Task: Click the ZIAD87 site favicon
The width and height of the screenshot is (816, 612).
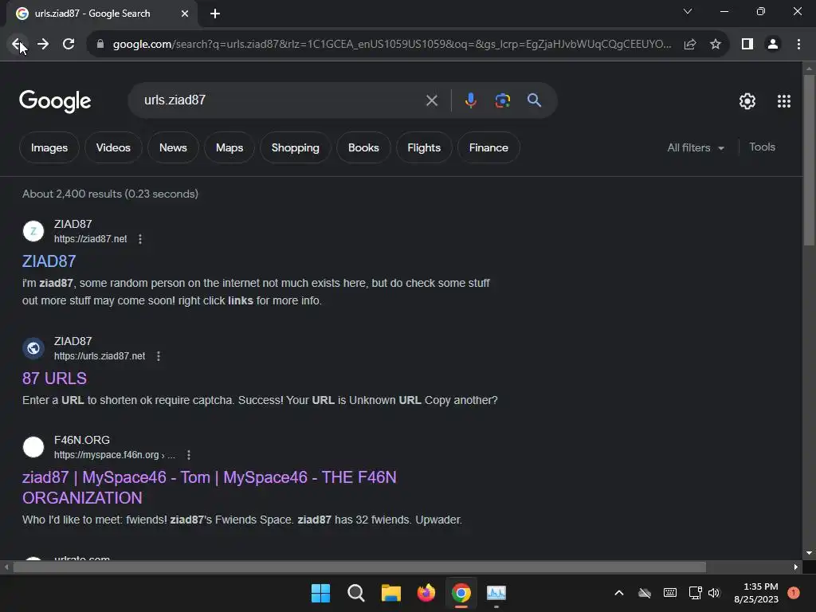Action: point(33,231)
